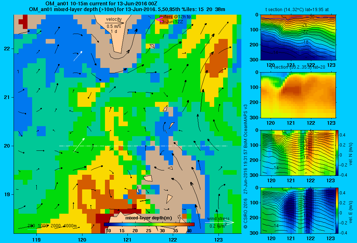Screen dimensions: 357x243
Task: Click the white wind stress legend arrow
Action: [220, 222]
